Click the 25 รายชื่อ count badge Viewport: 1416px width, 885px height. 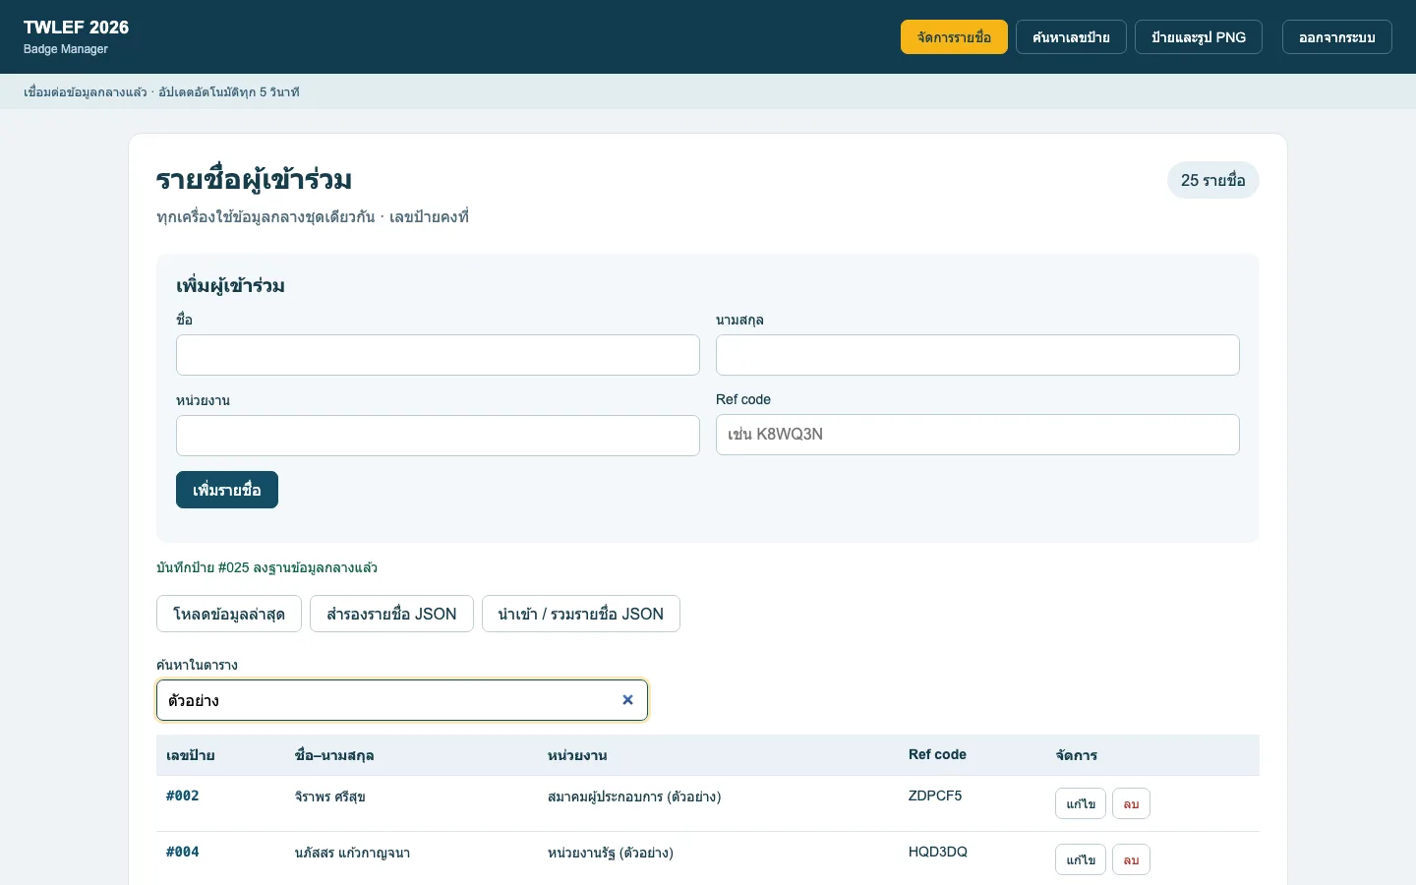coord(1213,180)
